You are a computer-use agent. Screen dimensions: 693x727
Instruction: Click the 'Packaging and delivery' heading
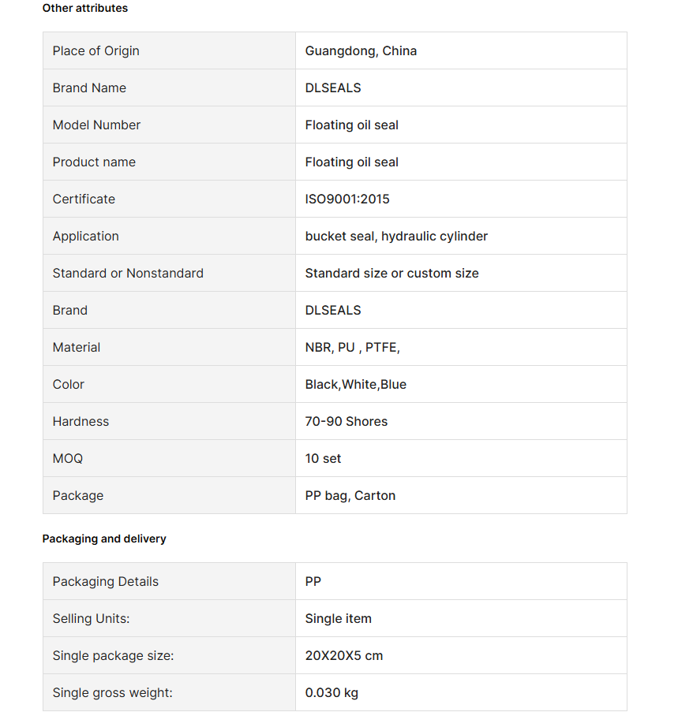click(104, 539)
